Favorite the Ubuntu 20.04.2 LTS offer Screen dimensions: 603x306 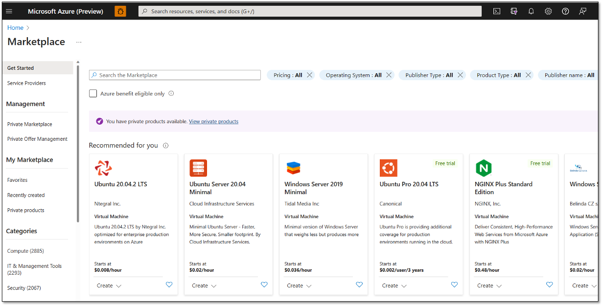[x=169, y=284]
